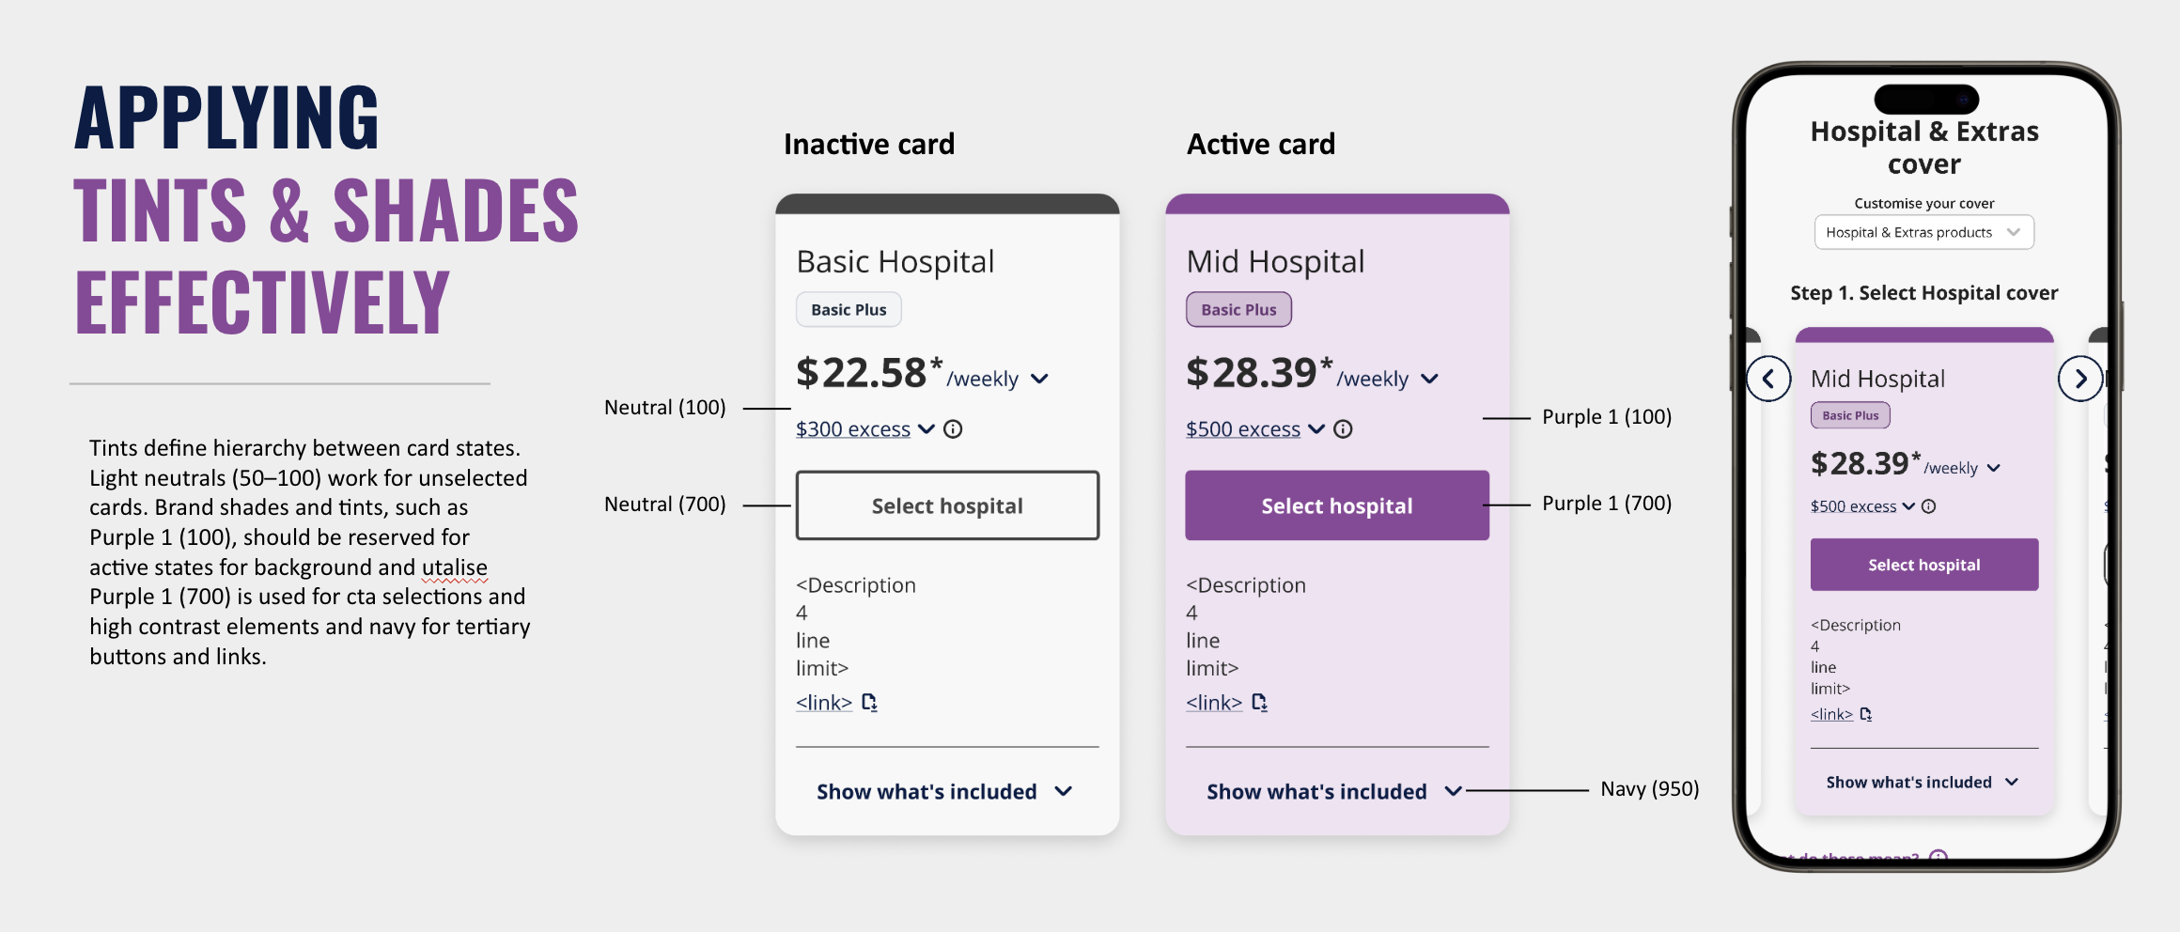Expand Show what's included on Mid Hospital card
The height and width of the screenshot is (932, 2180).
coord(1334,792)
